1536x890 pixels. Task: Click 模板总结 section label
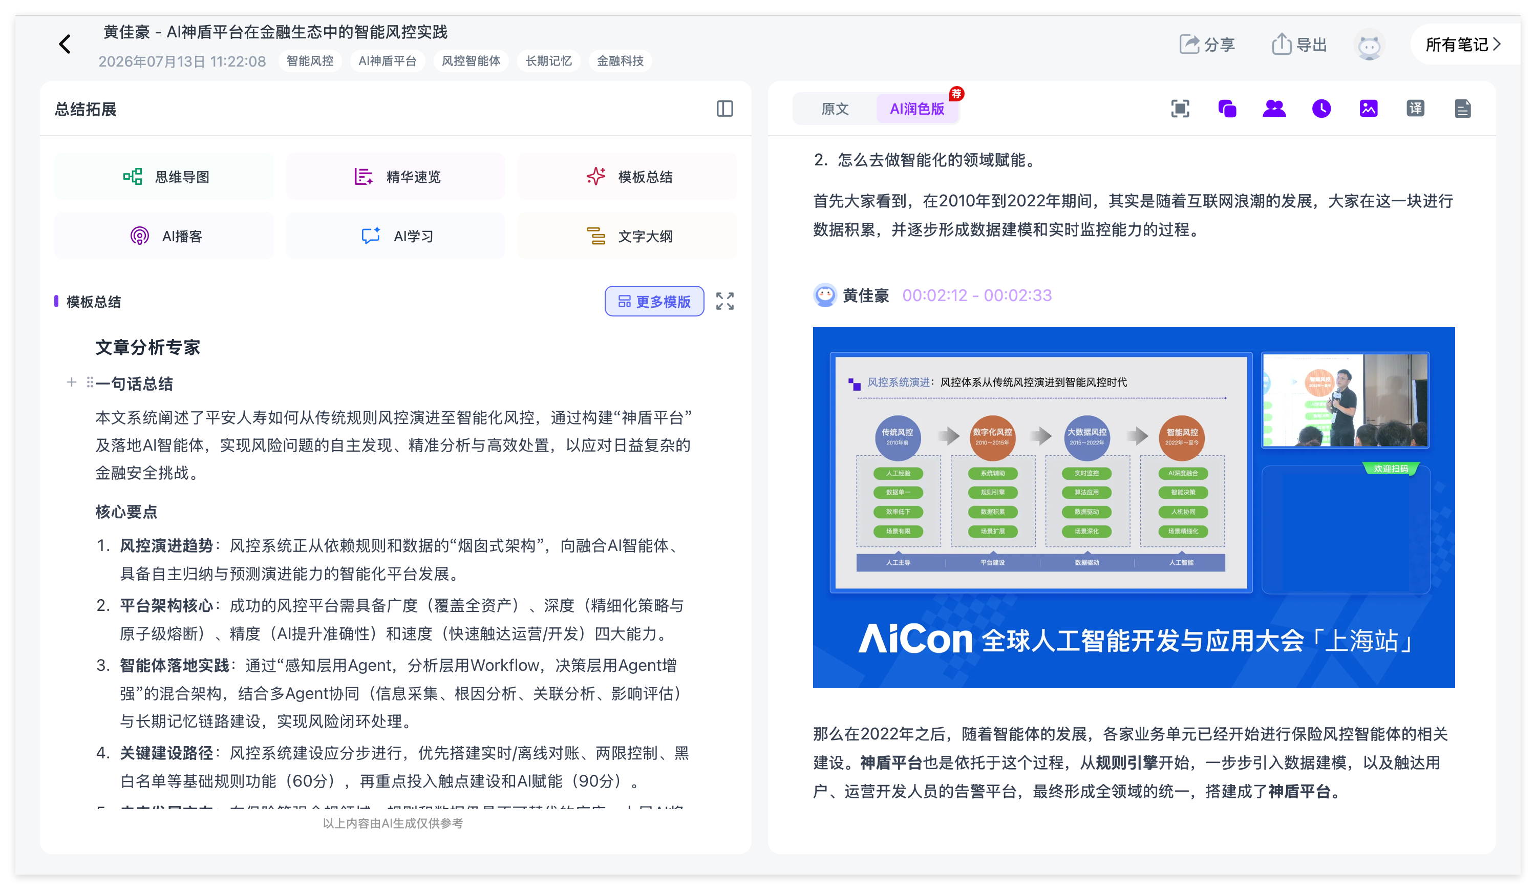point(93,302)
